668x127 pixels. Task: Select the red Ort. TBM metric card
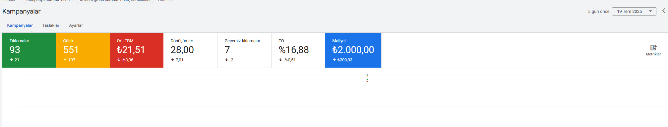tap(137, 50)
